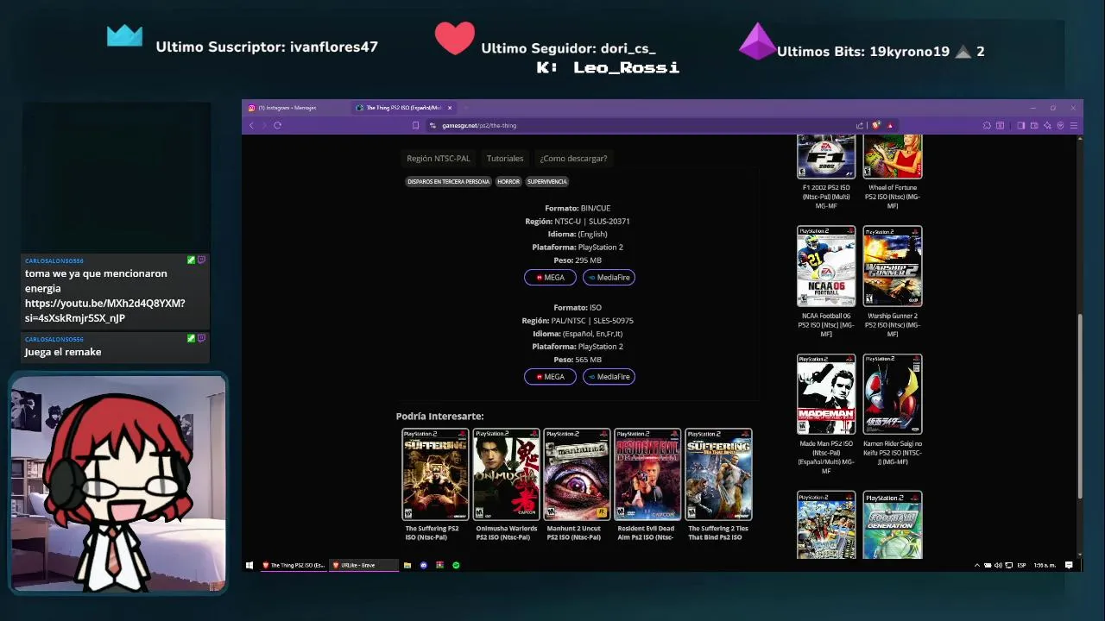The height and width of the screenshot is (621, 1105).
Task: Open Spotify from the taskbar
Action: tap(456, 565)
